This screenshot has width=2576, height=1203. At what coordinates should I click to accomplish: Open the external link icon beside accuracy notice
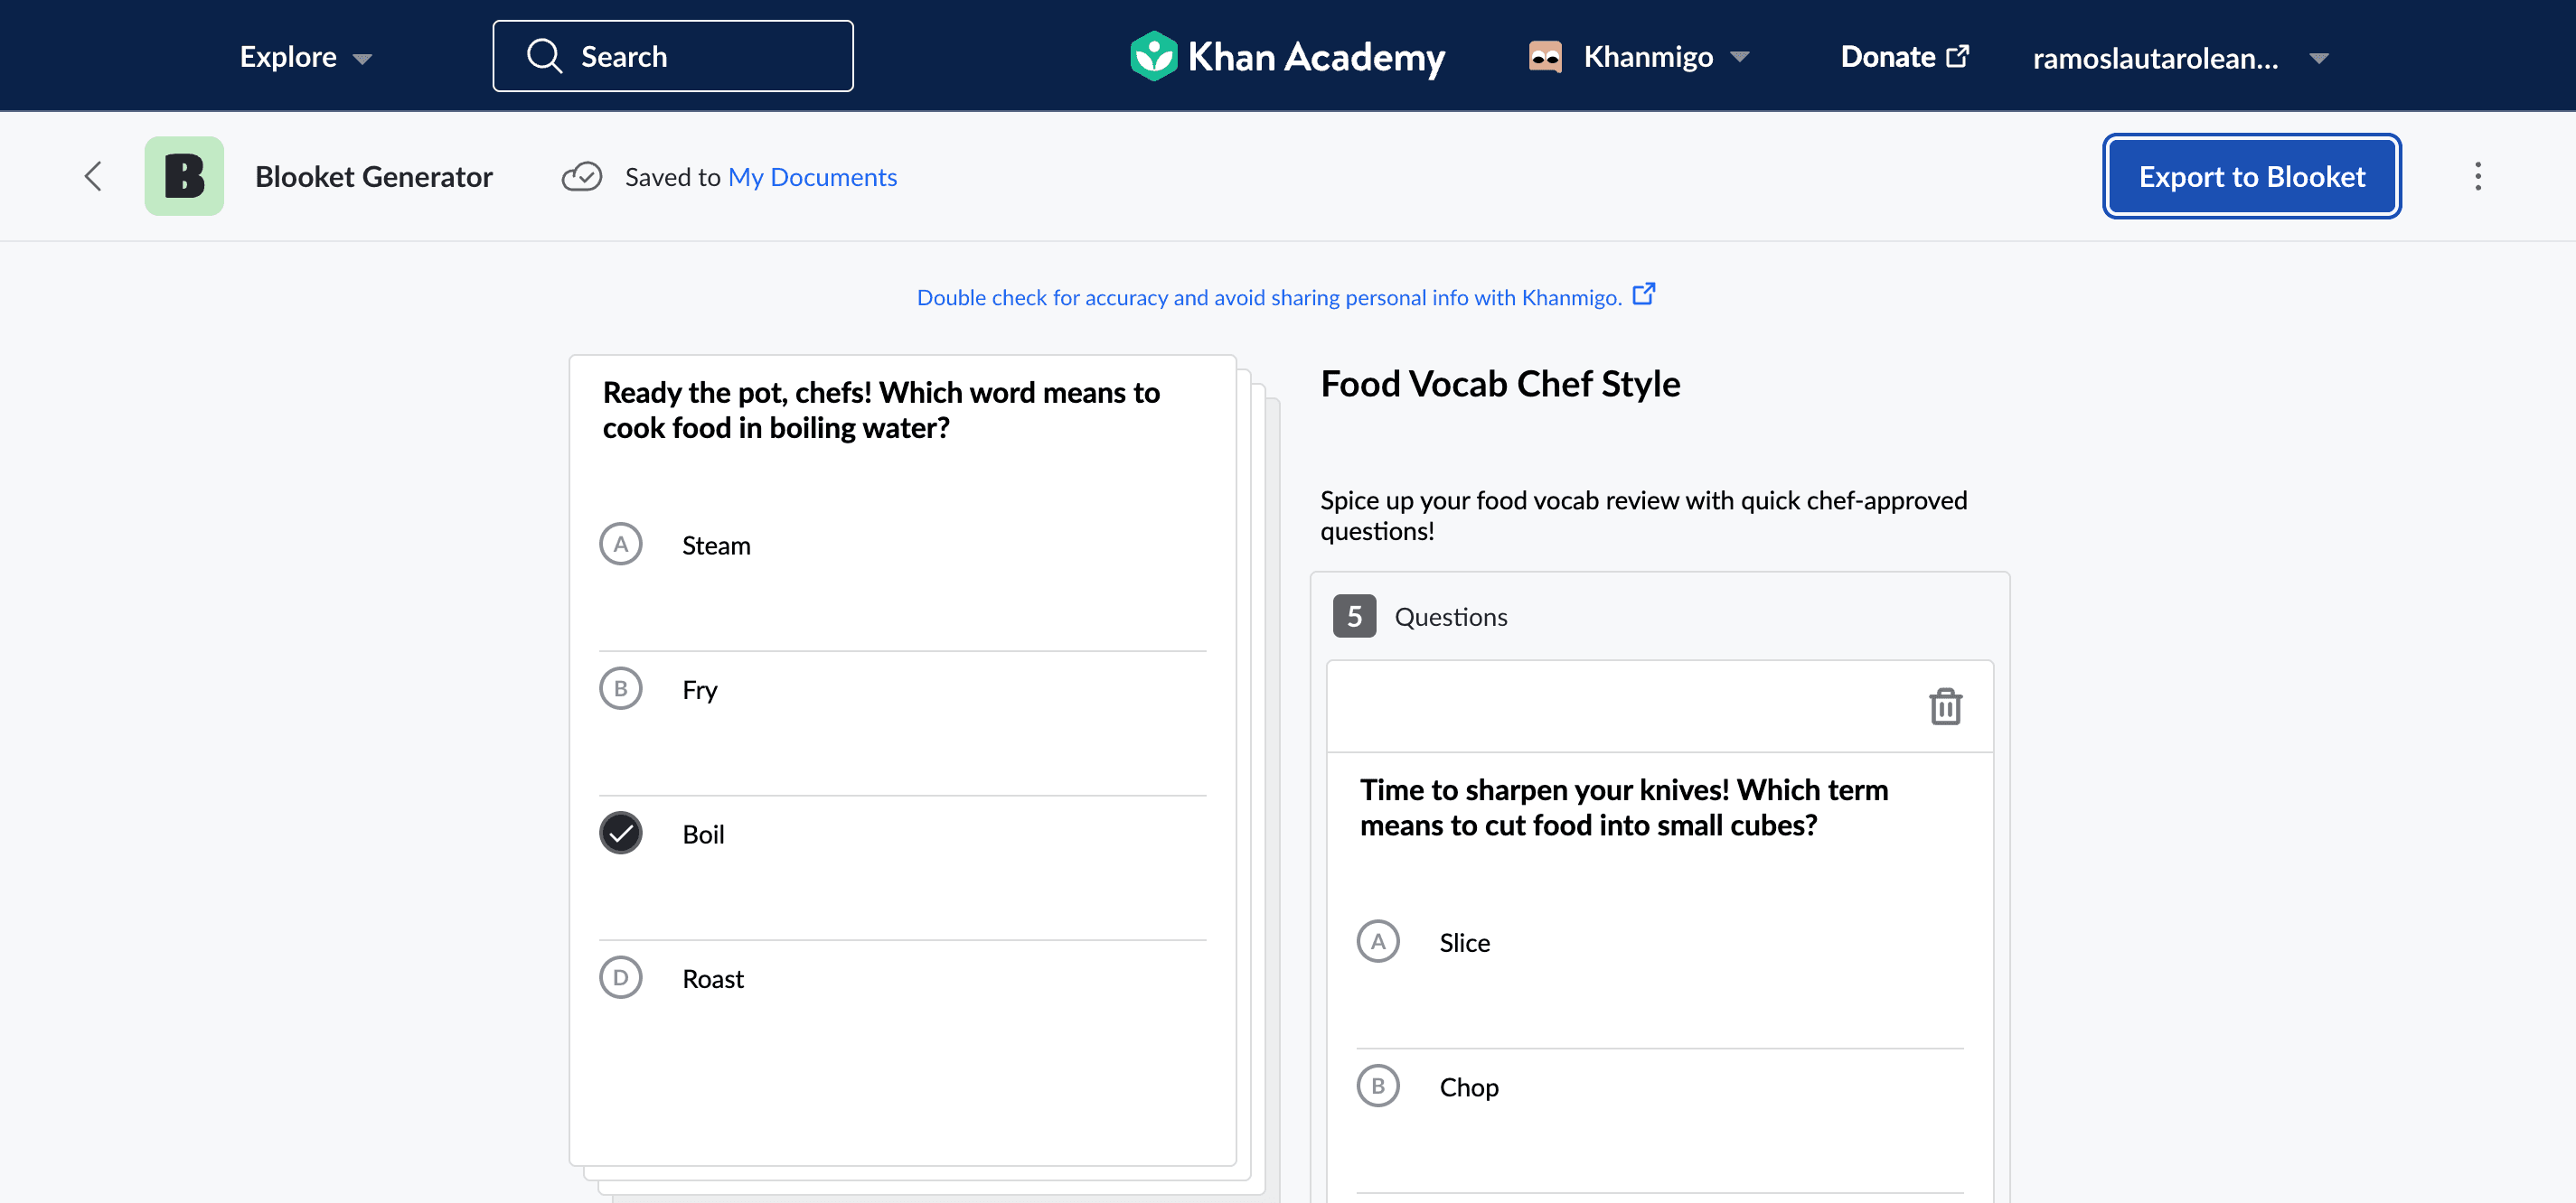pyautogui.click(x=1643, y=294)
